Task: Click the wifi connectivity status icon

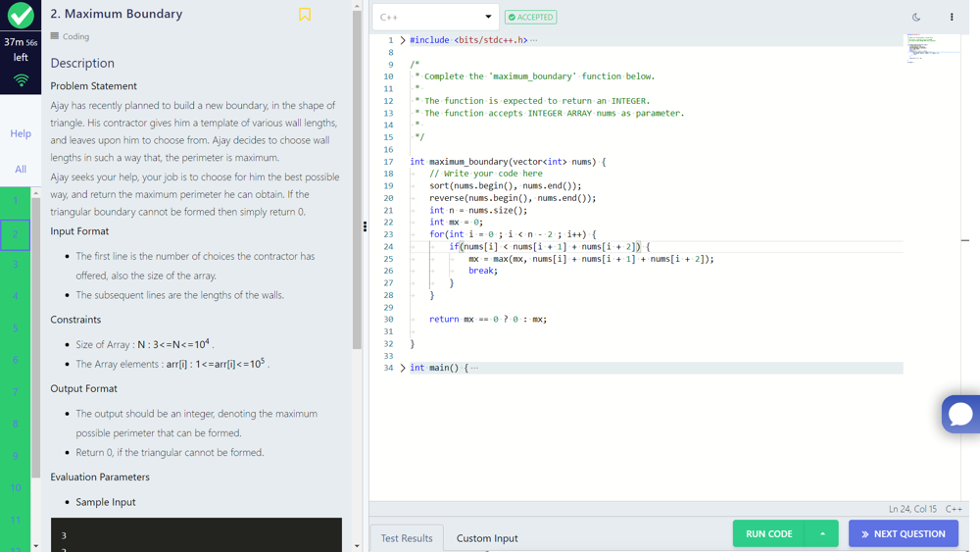Action: pos(21,80)
